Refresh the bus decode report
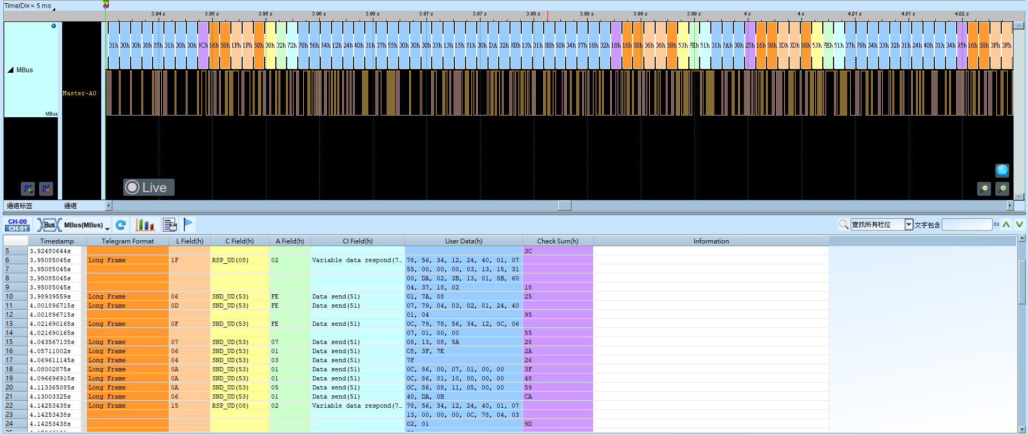This screenshot has width=1028, height=435. pyautogui.click(x=121, y=225)
